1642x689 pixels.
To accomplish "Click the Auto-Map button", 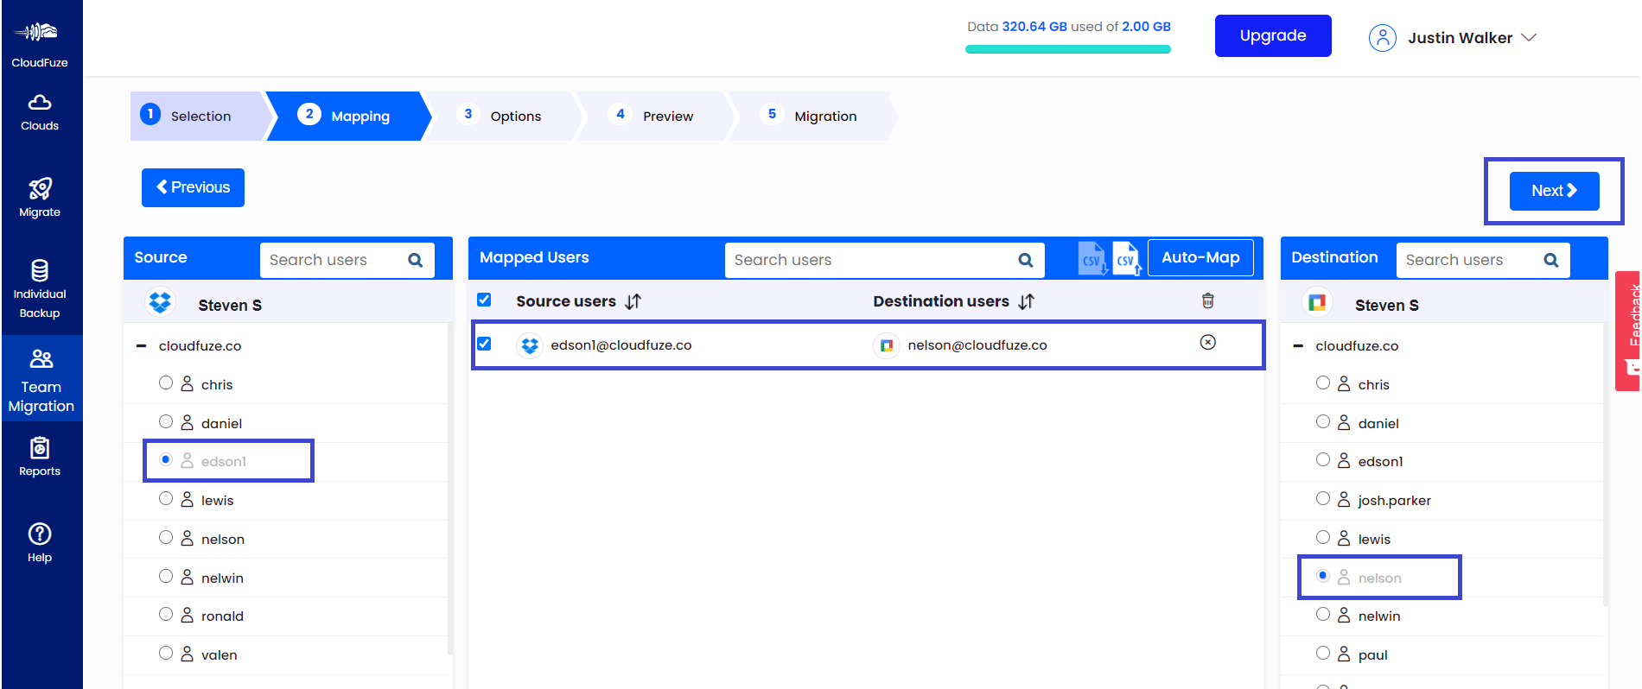I will click(1200, 257).
